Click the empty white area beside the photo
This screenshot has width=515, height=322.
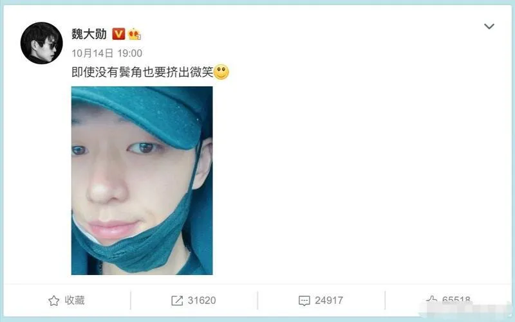click(x=361, y=181)
